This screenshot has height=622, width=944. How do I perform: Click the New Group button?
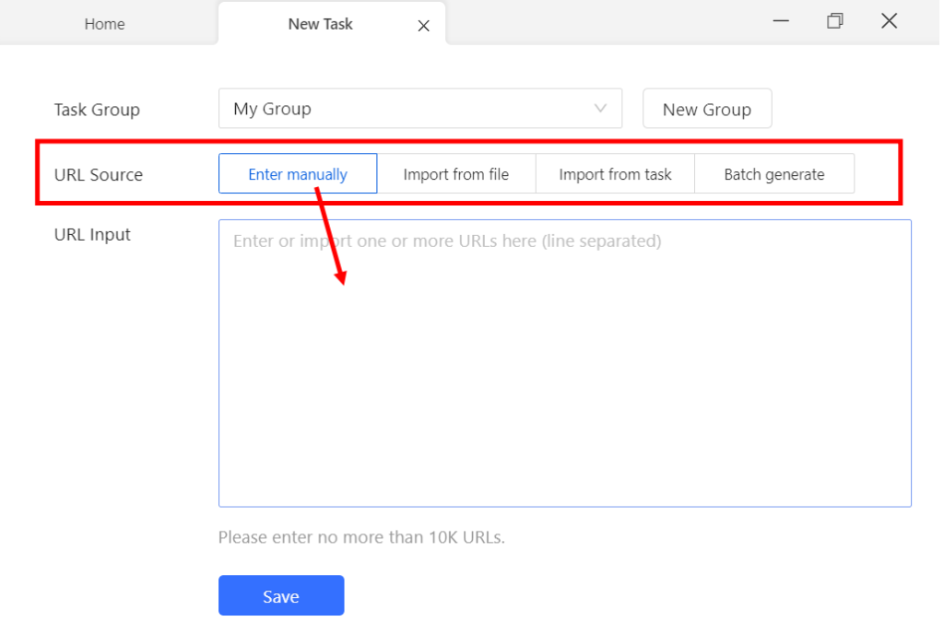(707, 110)
